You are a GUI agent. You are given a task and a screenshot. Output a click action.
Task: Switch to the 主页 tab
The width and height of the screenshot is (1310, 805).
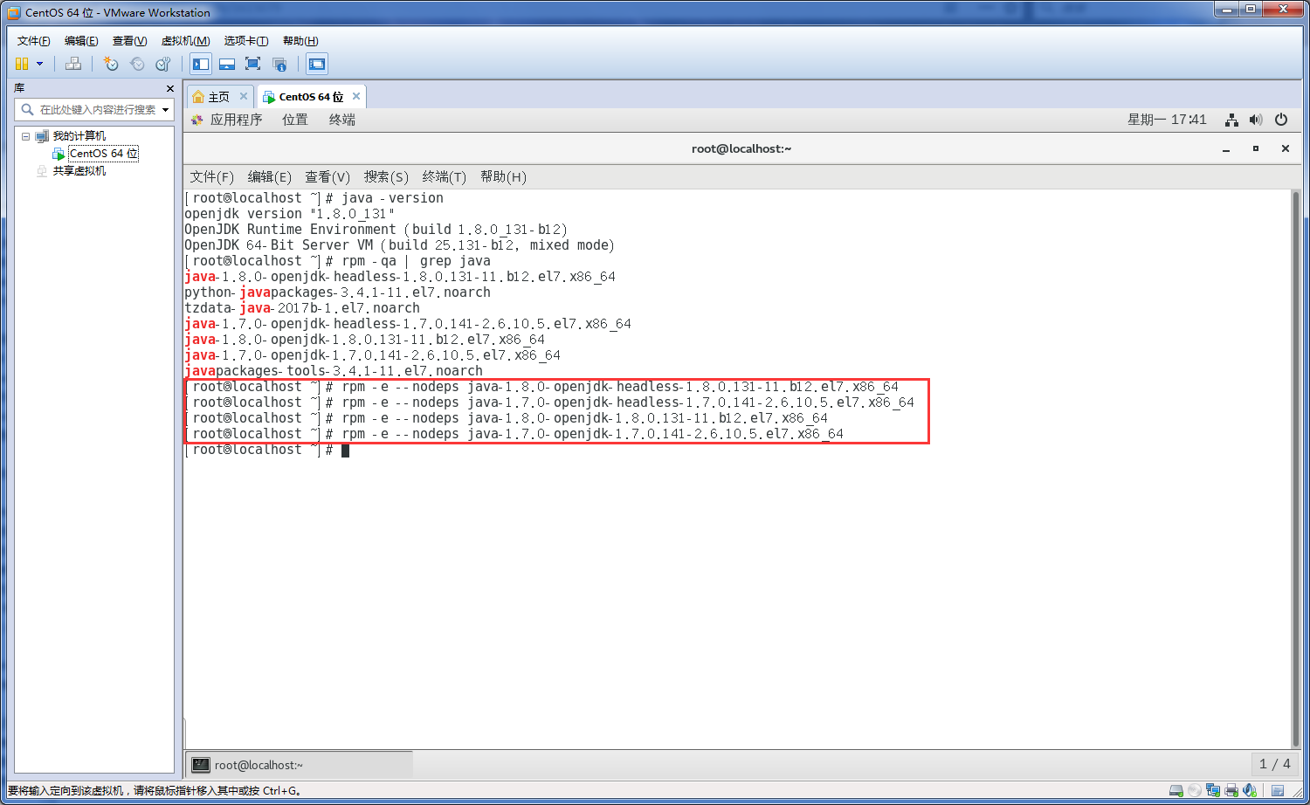[x=218, y=97]
